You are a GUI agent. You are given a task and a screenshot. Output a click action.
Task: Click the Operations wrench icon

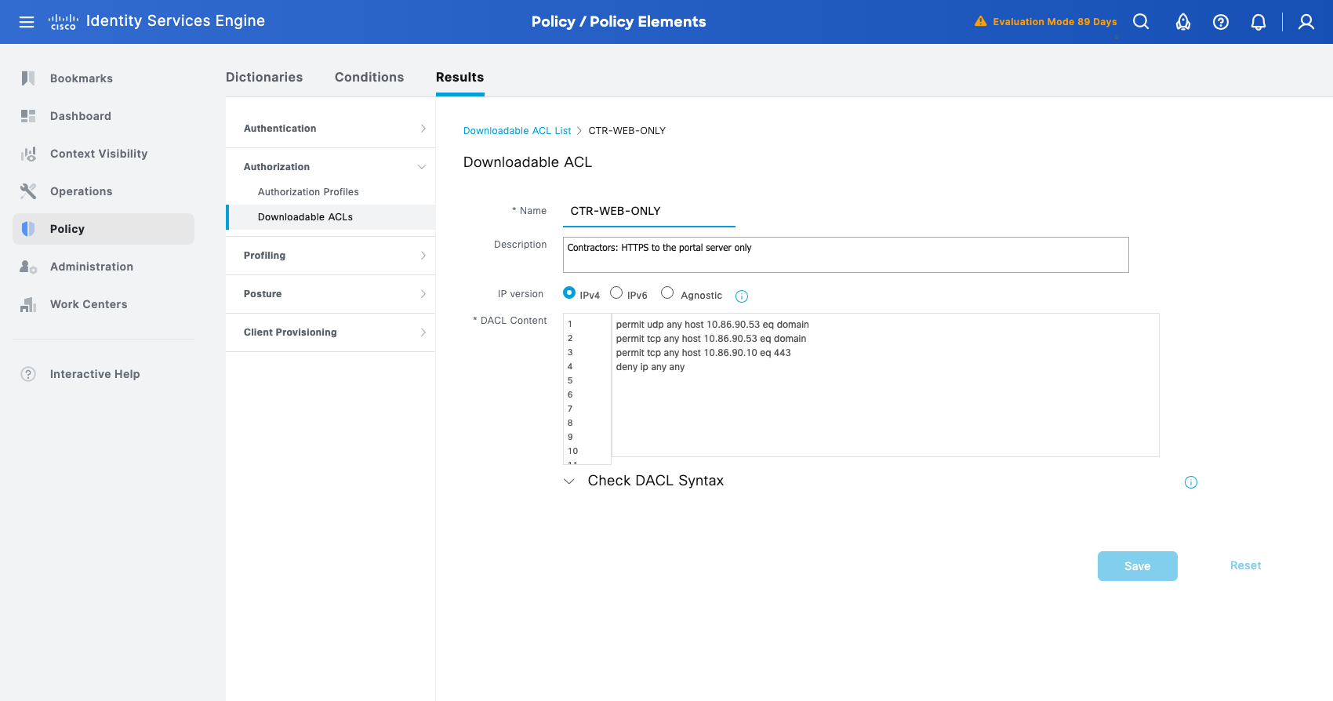coord(28,191)
